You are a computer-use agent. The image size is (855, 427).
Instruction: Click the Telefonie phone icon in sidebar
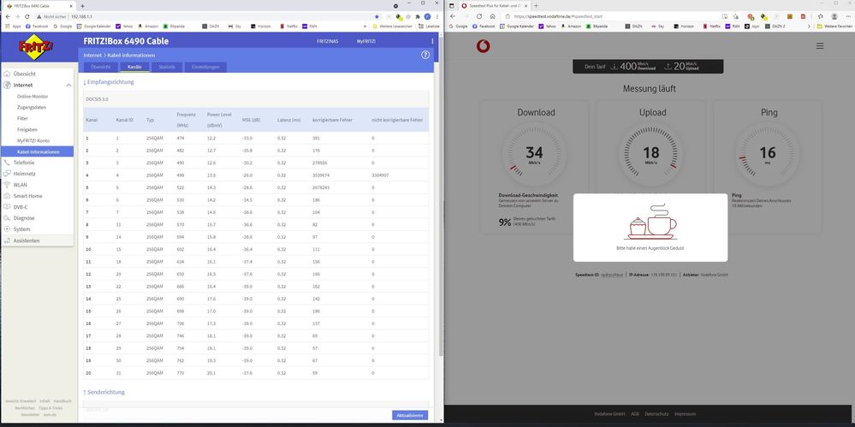[7, 163]
